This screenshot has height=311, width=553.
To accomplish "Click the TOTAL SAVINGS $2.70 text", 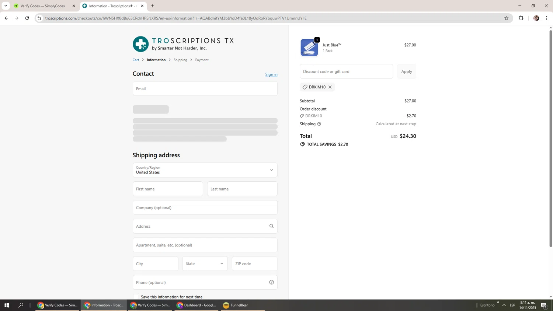I will tap(327, 144).
